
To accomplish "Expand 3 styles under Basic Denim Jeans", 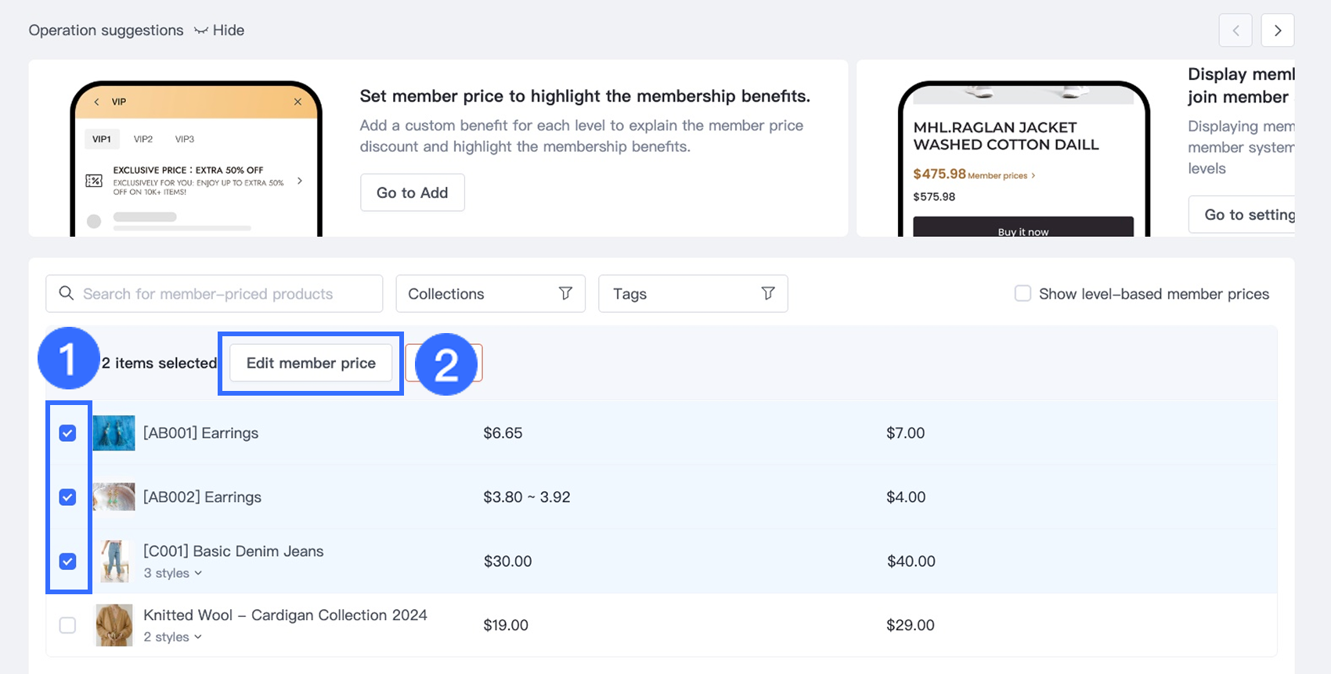I will click(173, 573).
